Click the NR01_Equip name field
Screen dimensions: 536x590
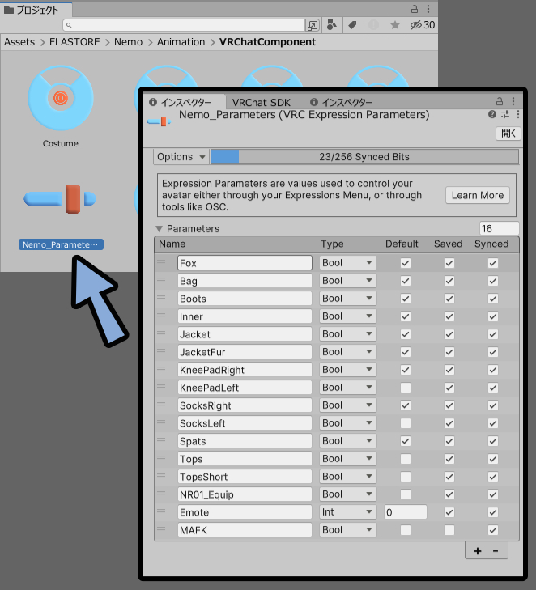245,494
